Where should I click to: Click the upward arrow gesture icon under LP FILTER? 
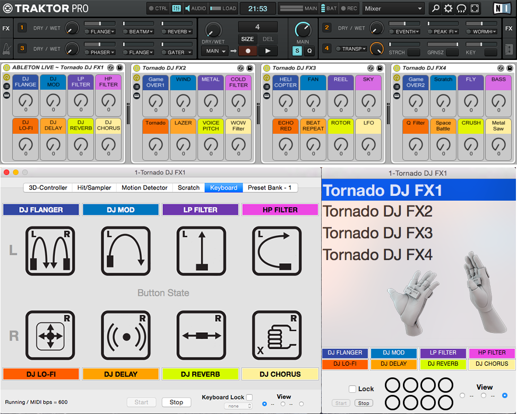[x=202, y=251]
